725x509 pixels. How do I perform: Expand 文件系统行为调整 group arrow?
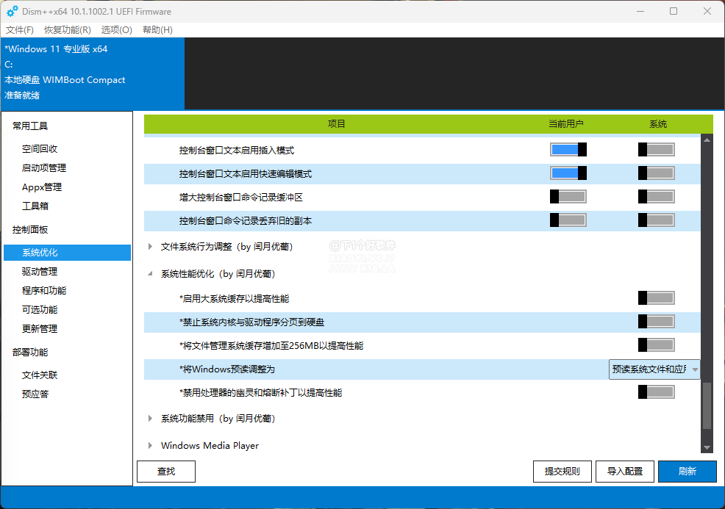click(150, 247)
